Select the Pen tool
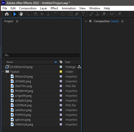This screenshot has height=132, width=134. coord(77,14)
